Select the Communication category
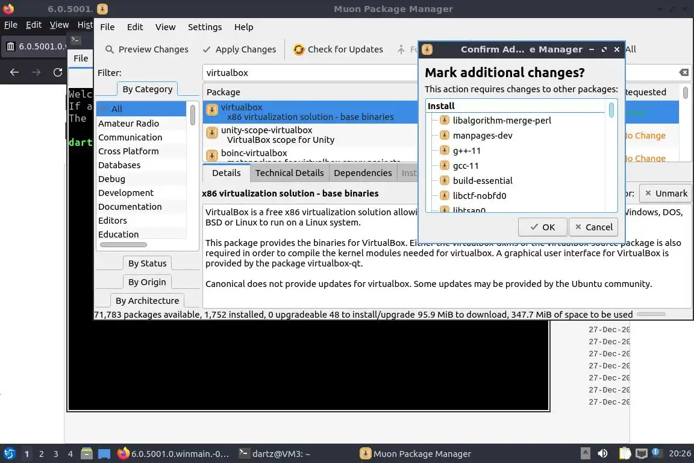 (141, 137)
